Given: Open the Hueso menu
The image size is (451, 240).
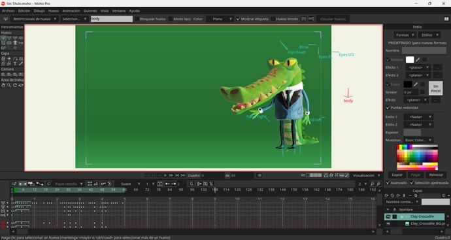Looking at the screenshot, I should (54, 10).
